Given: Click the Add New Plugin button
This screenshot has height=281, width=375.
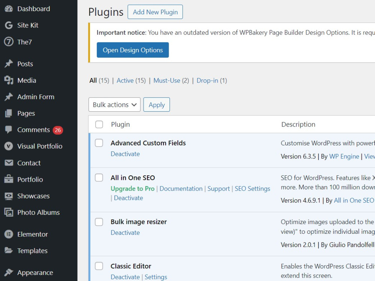Looking at the screenshot, I should (155, 12).
